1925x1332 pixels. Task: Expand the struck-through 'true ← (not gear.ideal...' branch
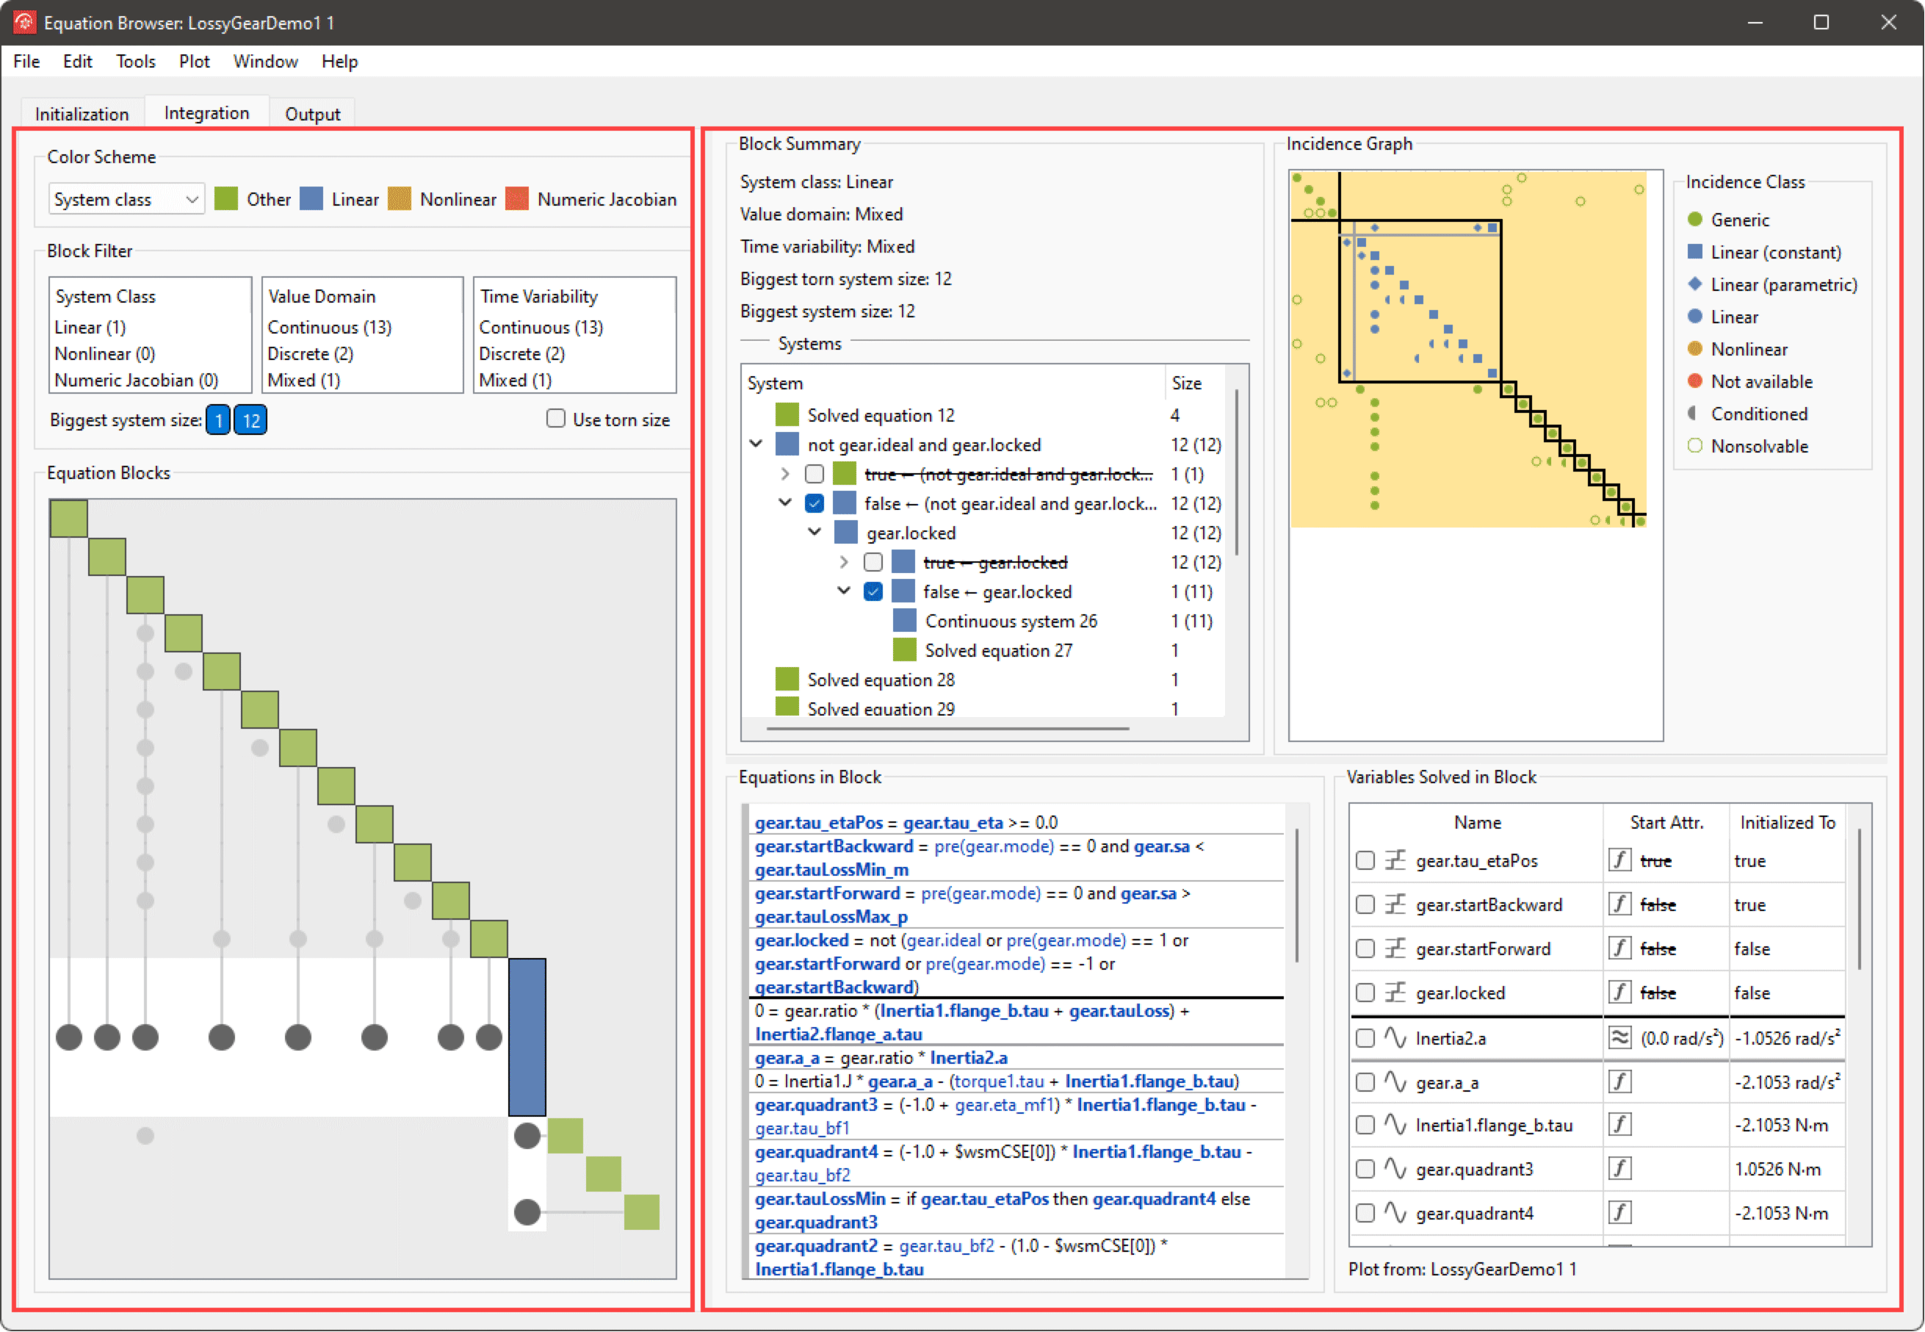coord(785,474)
